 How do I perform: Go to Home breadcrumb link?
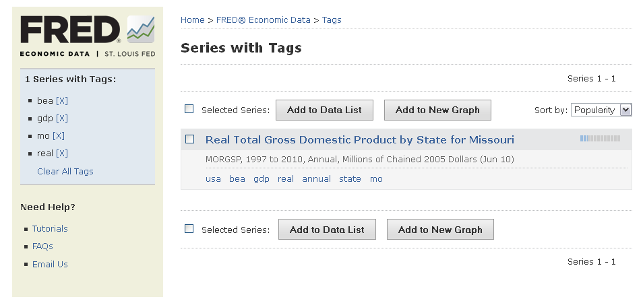tap(192, 20)
